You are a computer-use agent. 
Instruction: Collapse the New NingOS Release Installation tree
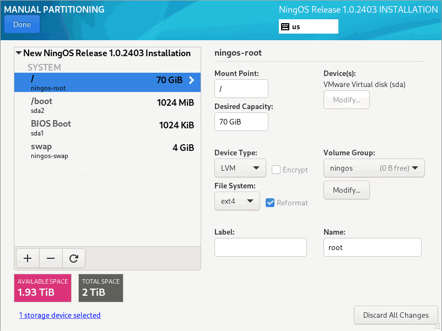19,53
